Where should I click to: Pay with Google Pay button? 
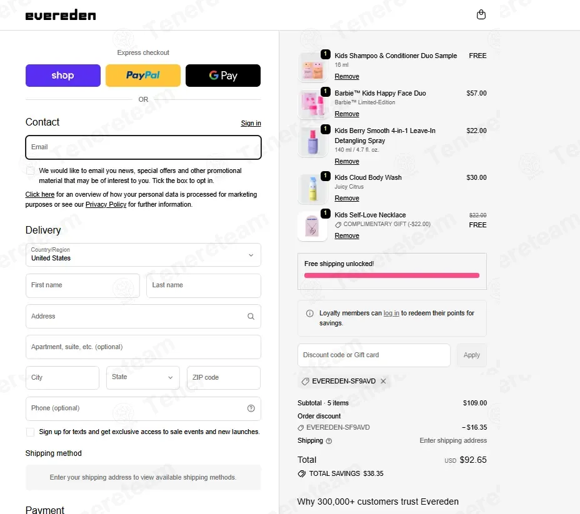[223, 76]
